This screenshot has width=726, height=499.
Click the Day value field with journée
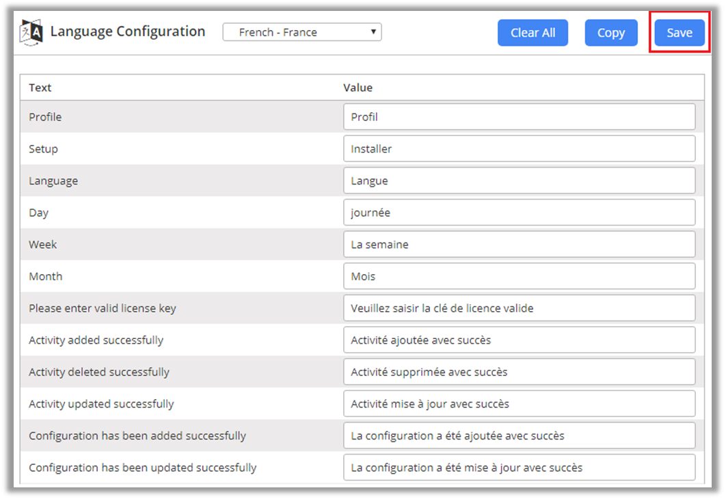519,213
